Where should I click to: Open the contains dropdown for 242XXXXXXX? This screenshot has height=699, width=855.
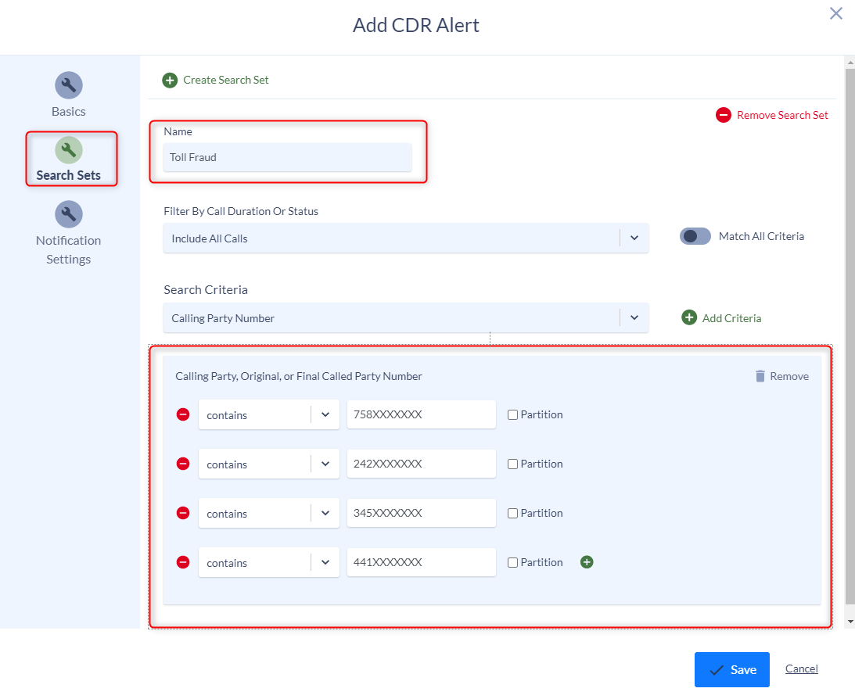(269, 464)
